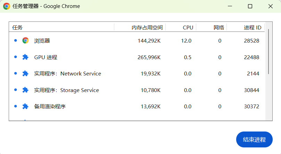Click the blue dot next to 浏览器

click(x=15, y=40)
